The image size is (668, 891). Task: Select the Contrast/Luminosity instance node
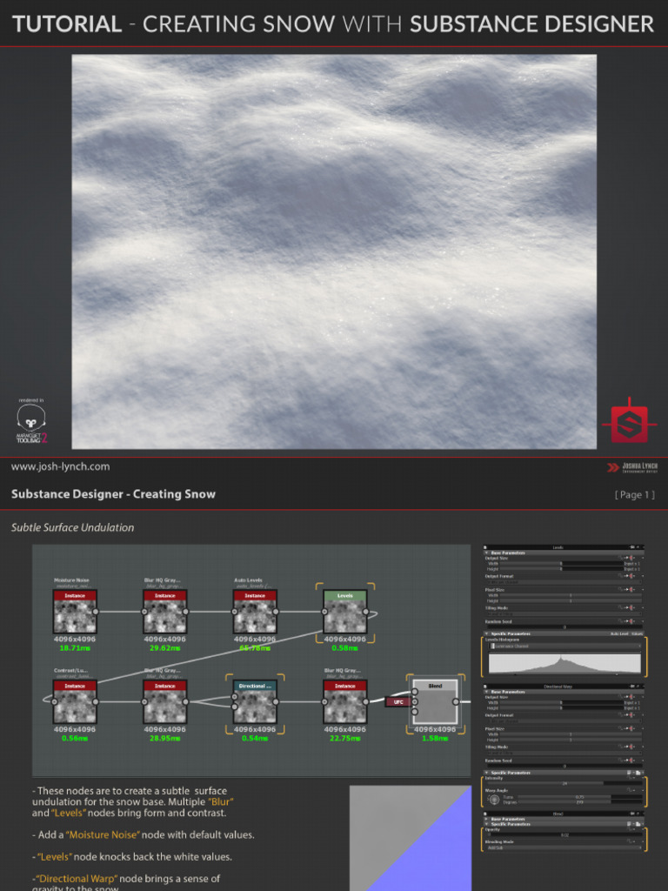coord(75,702)
